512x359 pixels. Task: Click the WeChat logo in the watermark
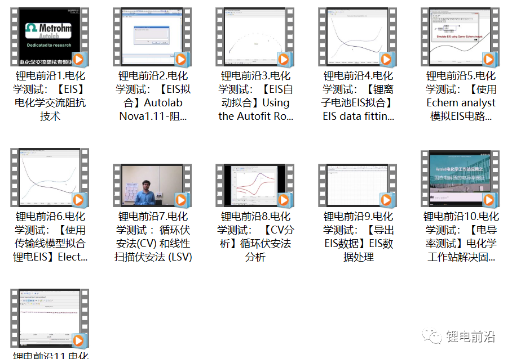pyautogui.click(x=434, y=336)
